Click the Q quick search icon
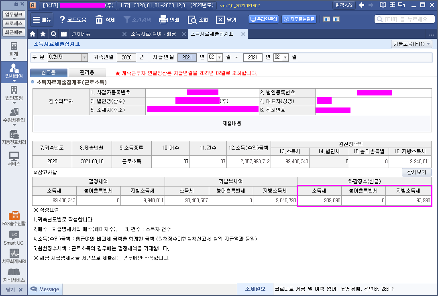Image resolution: width=438 pixels, height=296 pixels. 53,34
